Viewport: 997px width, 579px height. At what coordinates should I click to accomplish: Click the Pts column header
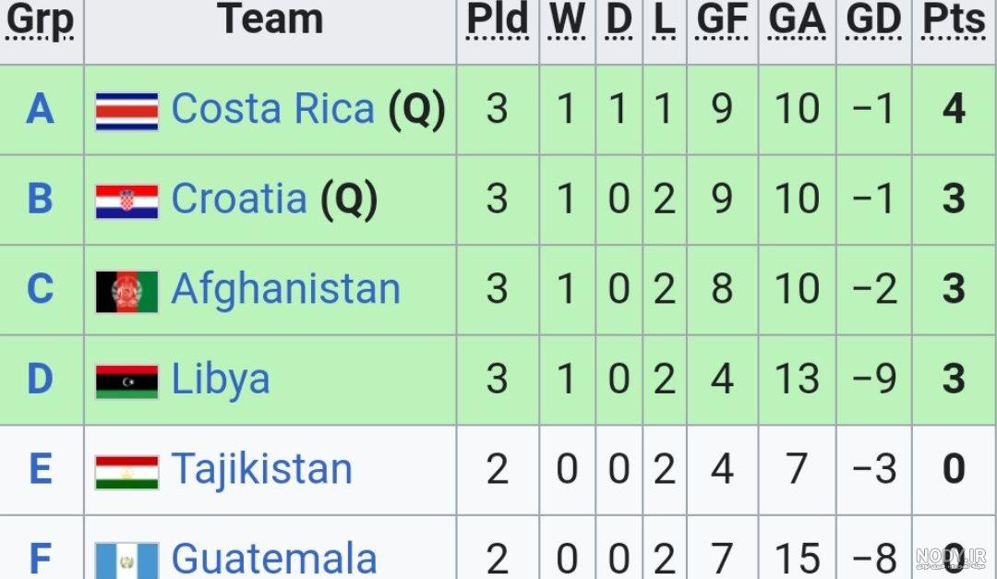tap(953, 19)
